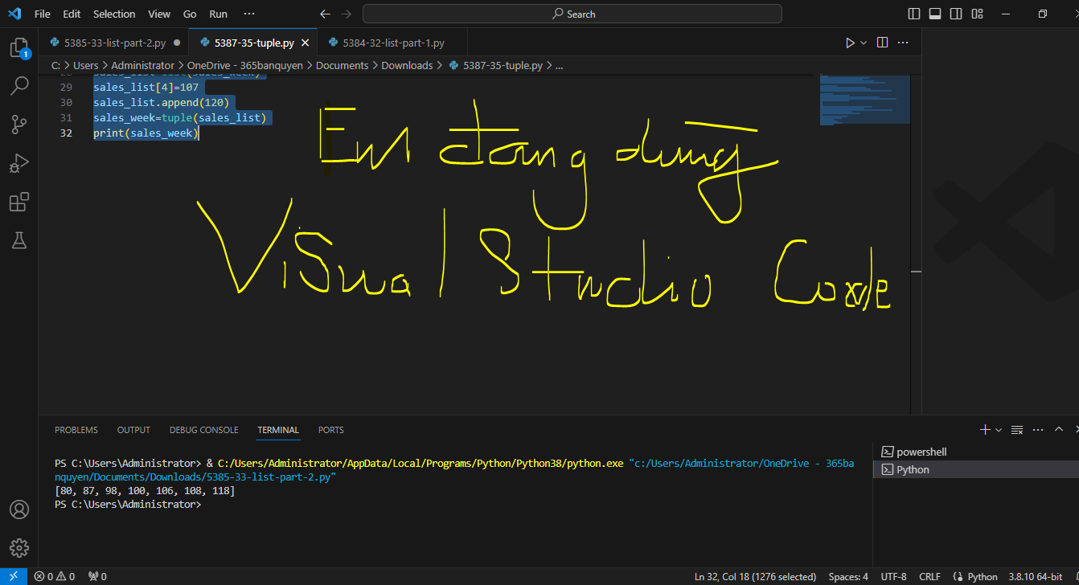Viewport: 1079px width, 585px height.
Task: Maximize the terminal panel with chevron
Action: [x=1059, y=430]
